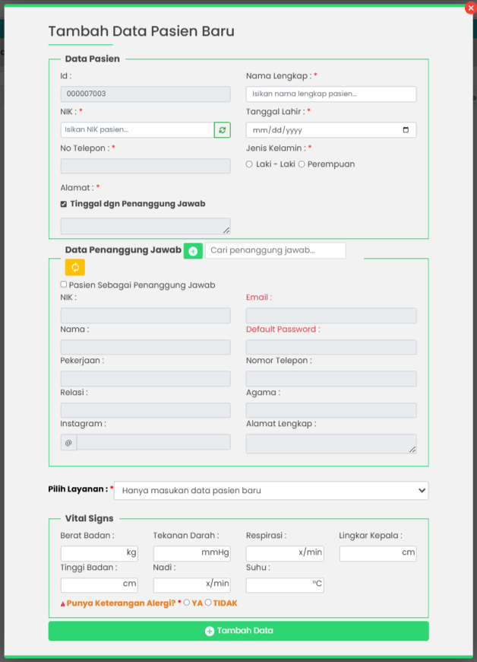Click the Cari penanggung jawab search box

click(x=275, y=250)
